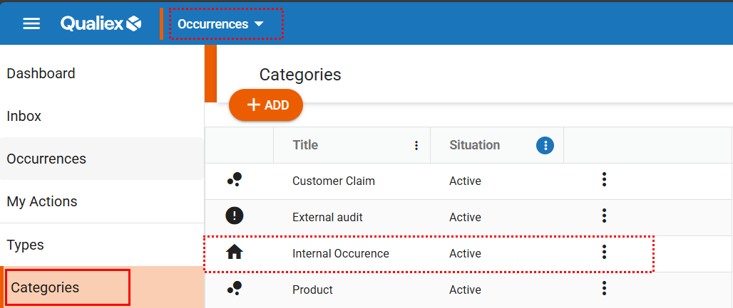
Task: Open Customer Claim row options menu
Action: click(x=604, y=180)
